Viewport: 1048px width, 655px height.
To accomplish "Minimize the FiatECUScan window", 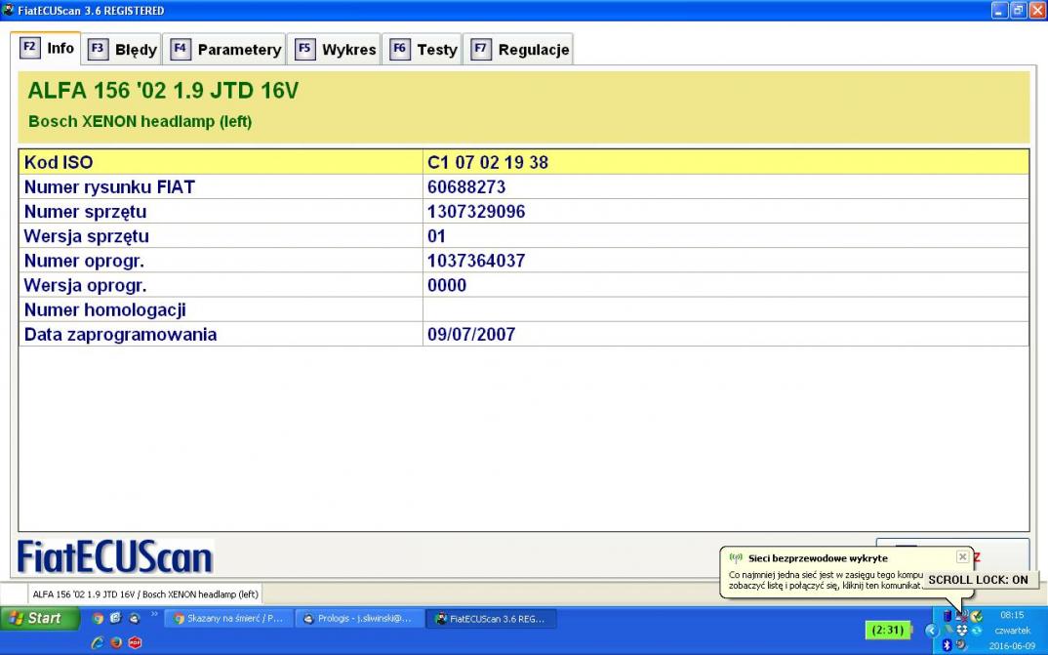I will click(x=1000, y=10).
